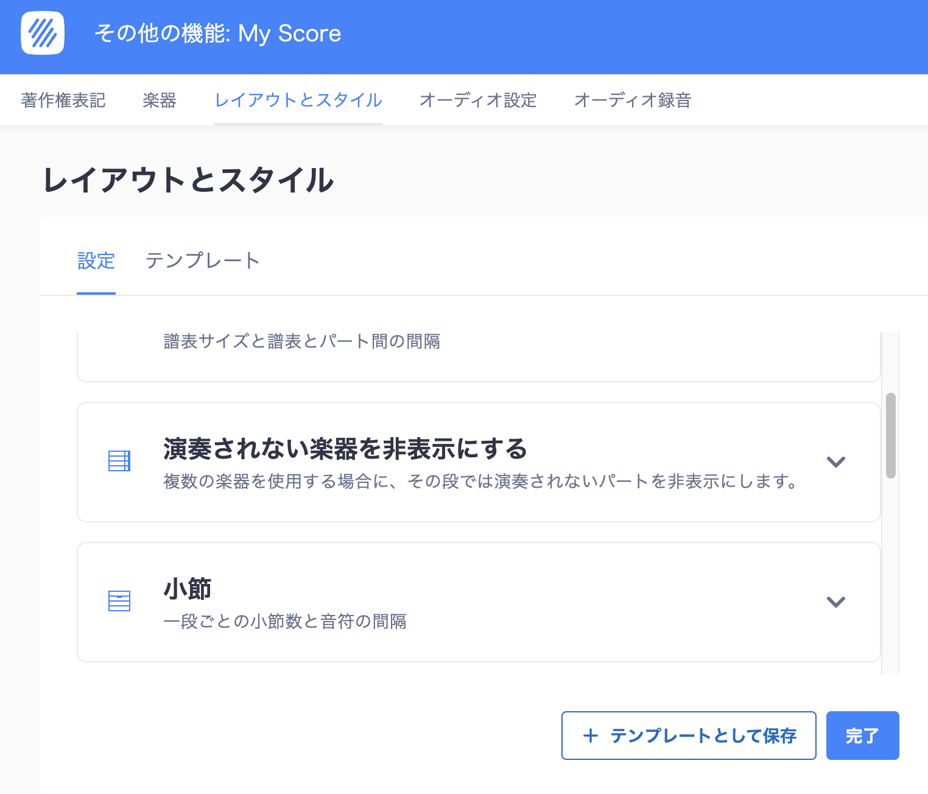The width and height of the screenshot is (928, 794).
Task: Click the card icon next to 一段ごとの小節数
Action: tap(119, 602)
